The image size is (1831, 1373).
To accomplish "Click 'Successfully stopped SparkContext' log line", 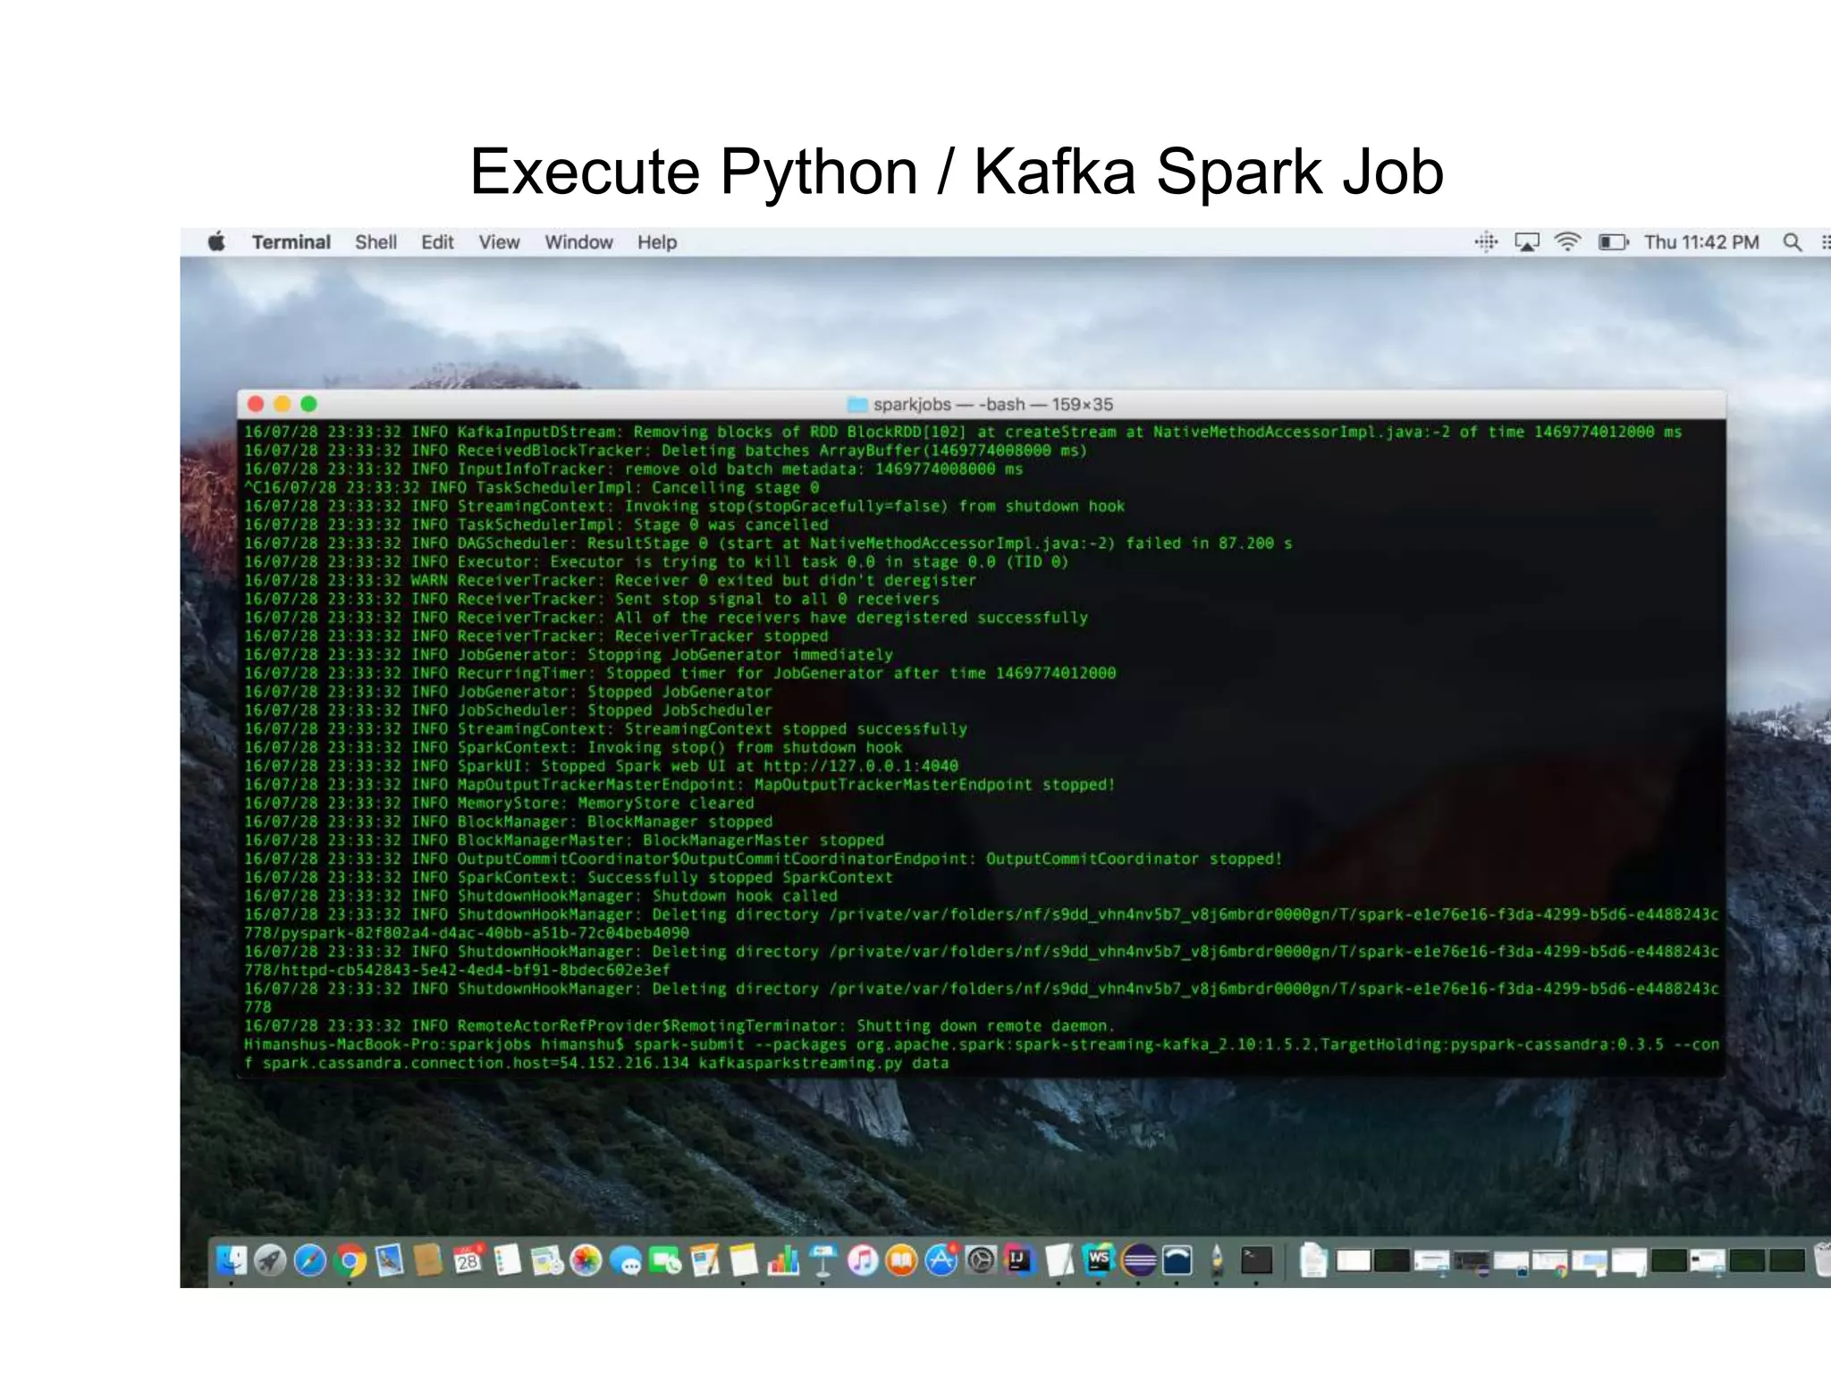I will point(568,878).
